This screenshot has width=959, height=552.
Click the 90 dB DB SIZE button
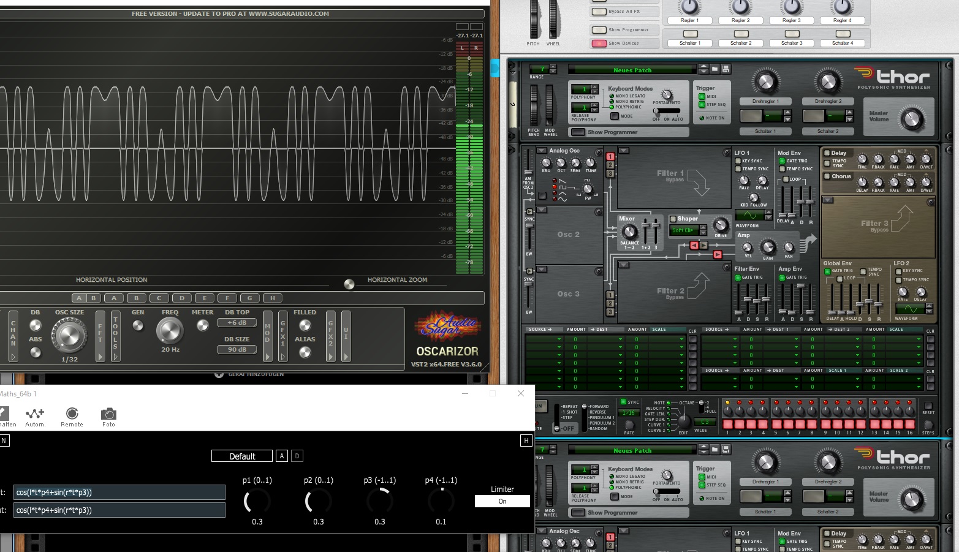(x=237, y=349)
